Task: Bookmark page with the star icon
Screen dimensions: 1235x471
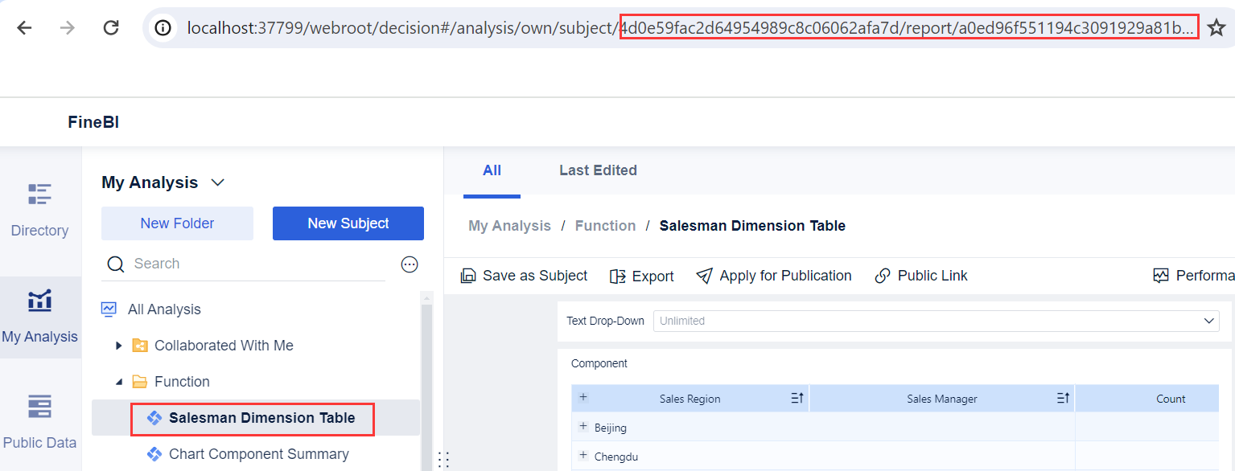Action: (x=1216, y=28)
